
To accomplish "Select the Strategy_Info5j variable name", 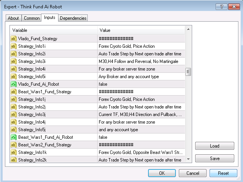I will [x=32, y=130].
